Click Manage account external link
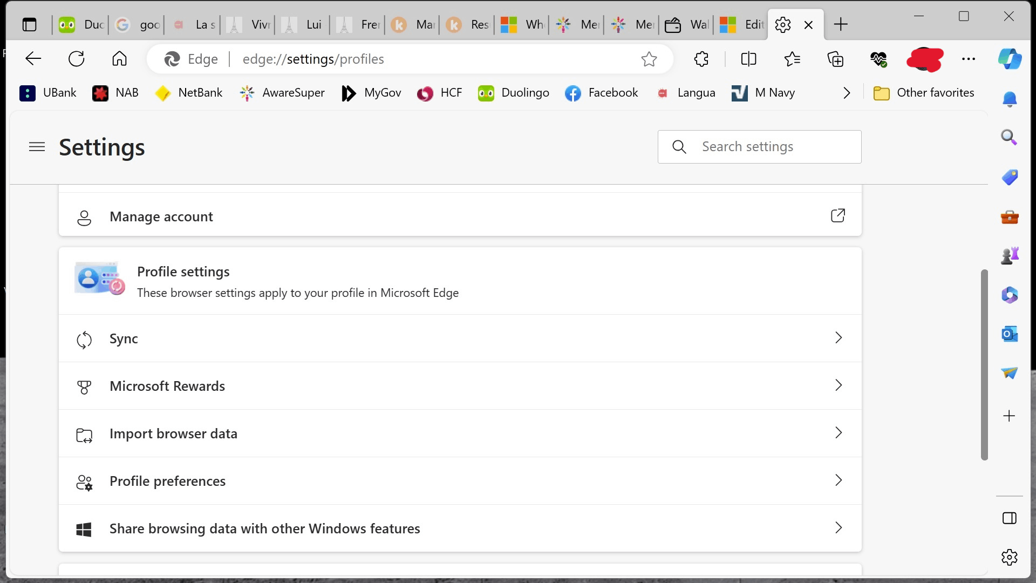1036x583 pixels. pos(837,216)
